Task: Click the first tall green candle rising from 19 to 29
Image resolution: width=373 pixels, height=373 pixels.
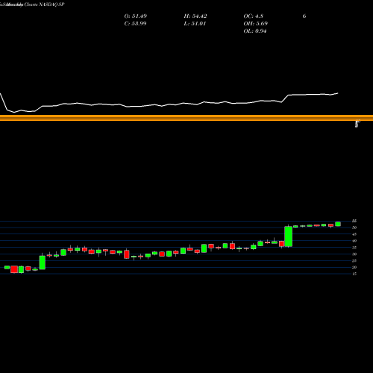Action: point(43,263)
